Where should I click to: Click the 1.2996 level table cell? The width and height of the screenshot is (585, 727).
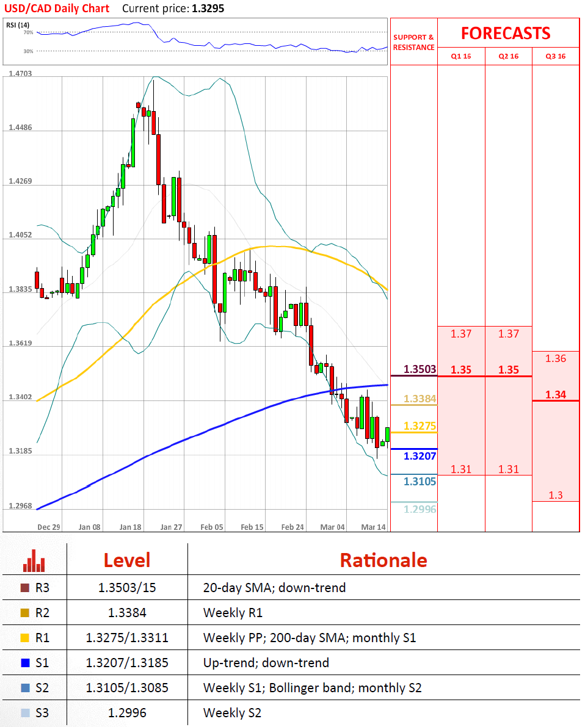tap(127, 713)
